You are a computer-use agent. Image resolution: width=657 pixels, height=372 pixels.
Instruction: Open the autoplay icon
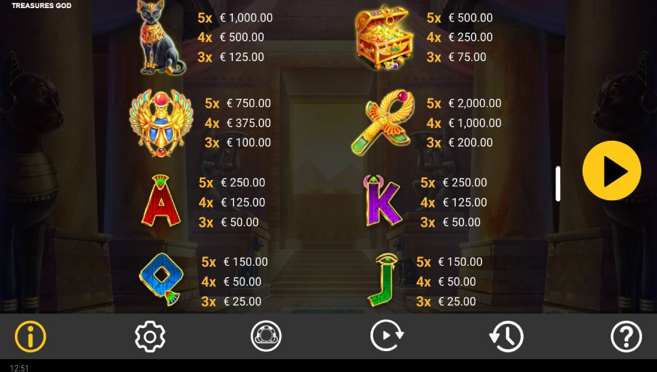coord(386,335)
